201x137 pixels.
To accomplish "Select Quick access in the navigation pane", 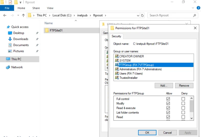I will tap(20, 27).
